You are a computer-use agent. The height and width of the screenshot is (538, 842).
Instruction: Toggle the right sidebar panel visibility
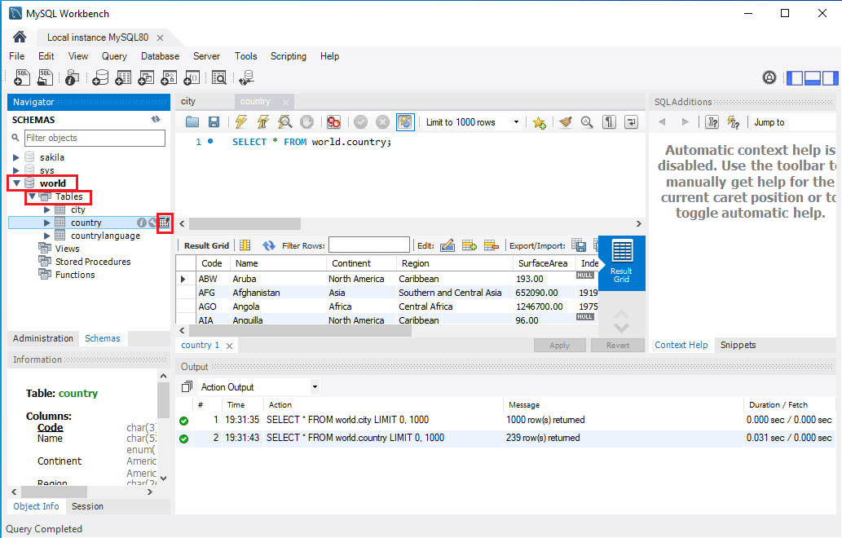tap(830, 78)
